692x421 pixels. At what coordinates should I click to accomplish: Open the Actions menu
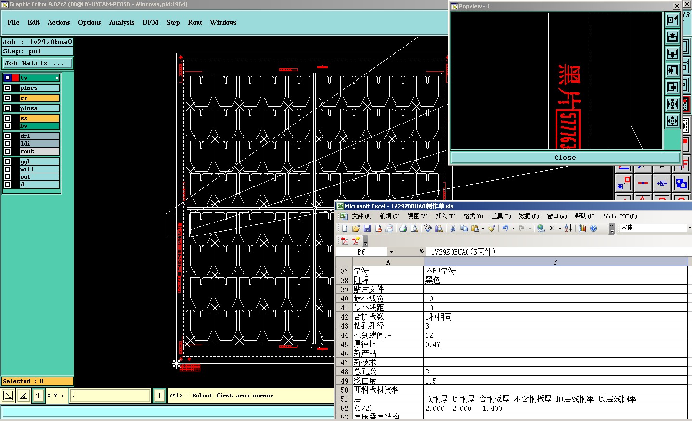click(59, 23)
